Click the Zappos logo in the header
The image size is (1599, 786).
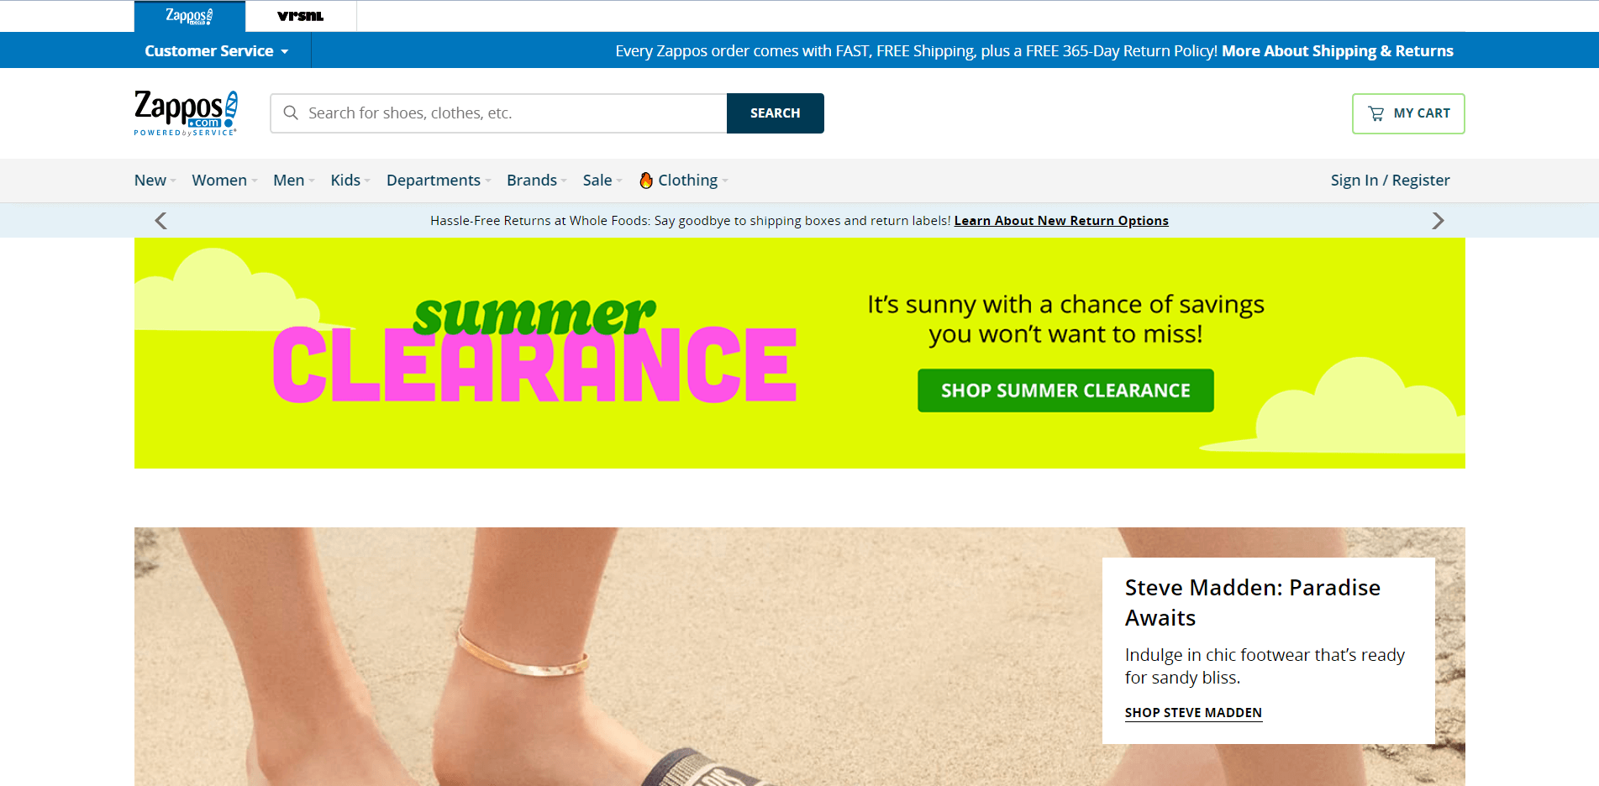click(186, 113)
